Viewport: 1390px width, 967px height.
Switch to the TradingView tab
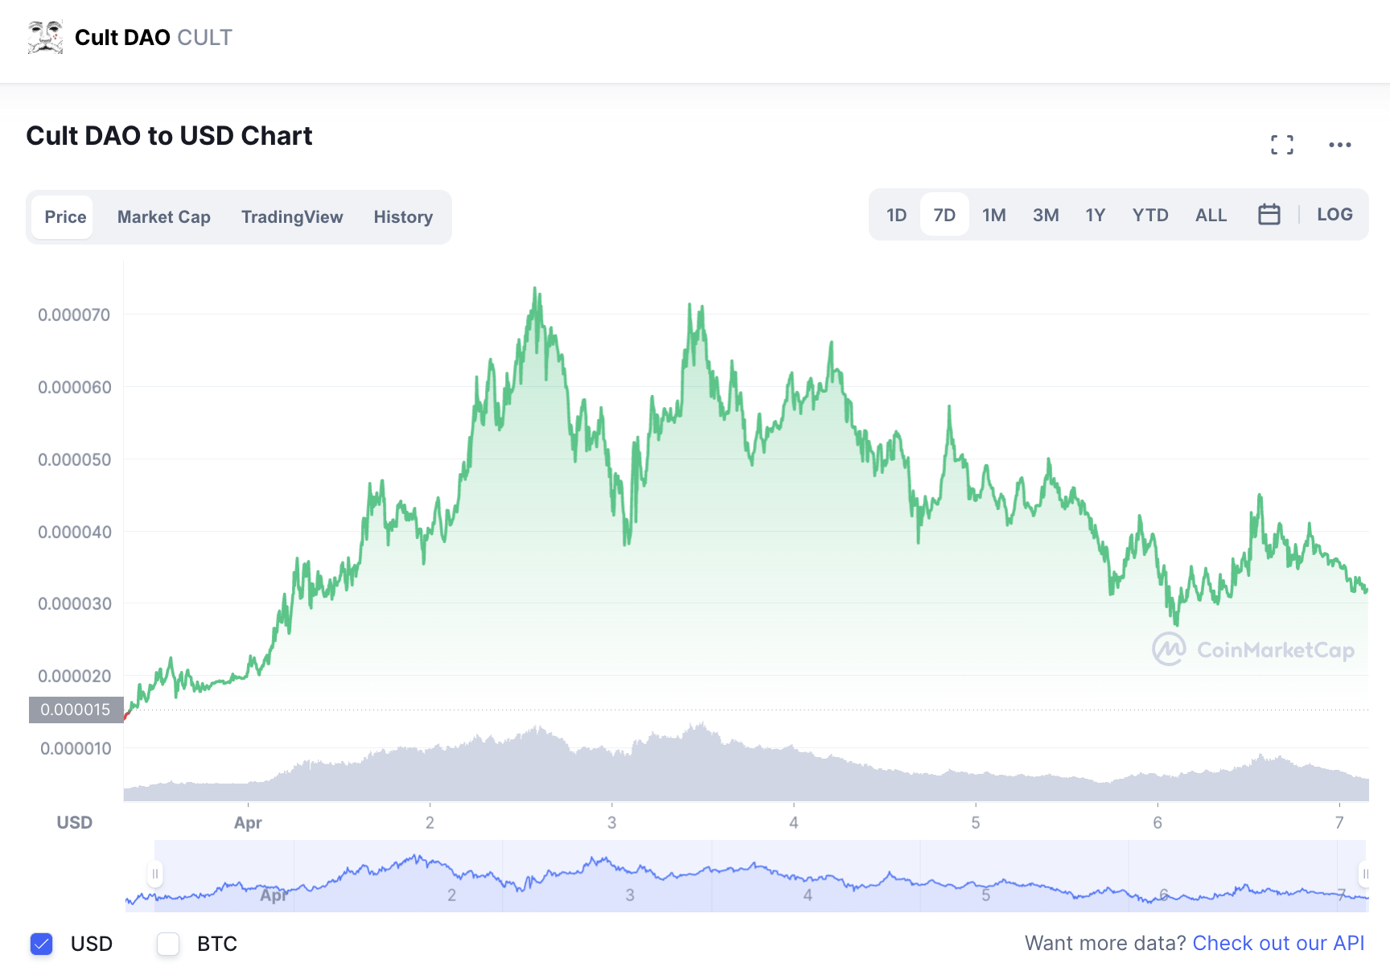point(292,217)
